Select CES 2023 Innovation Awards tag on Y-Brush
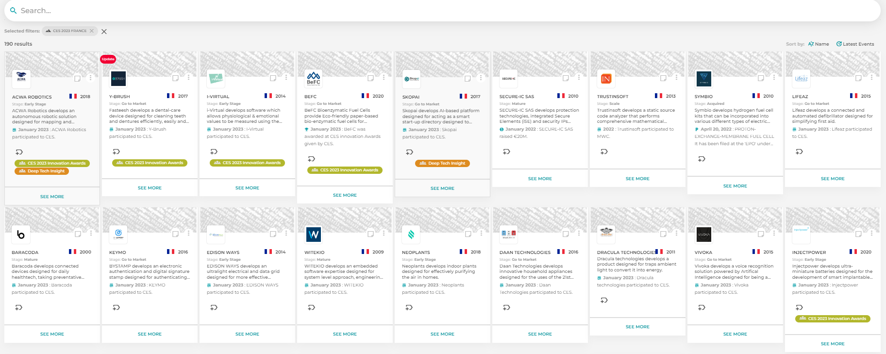The image size is (886, 354). coord(150,163)
